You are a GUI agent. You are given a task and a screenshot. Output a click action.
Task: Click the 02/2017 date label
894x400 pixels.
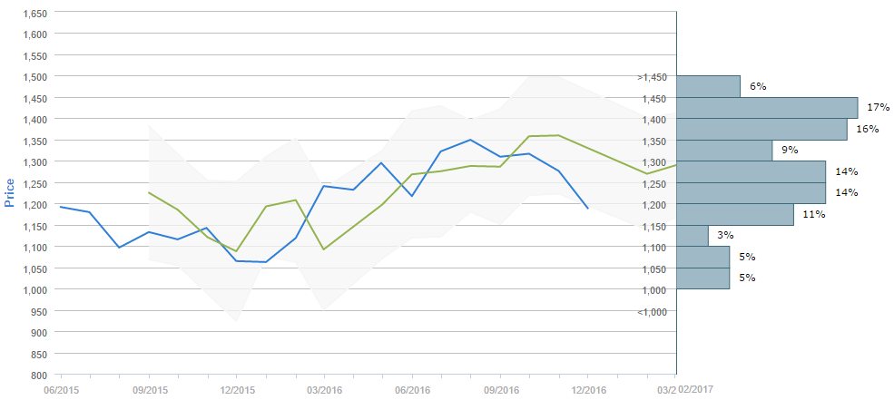coord(697,389)
